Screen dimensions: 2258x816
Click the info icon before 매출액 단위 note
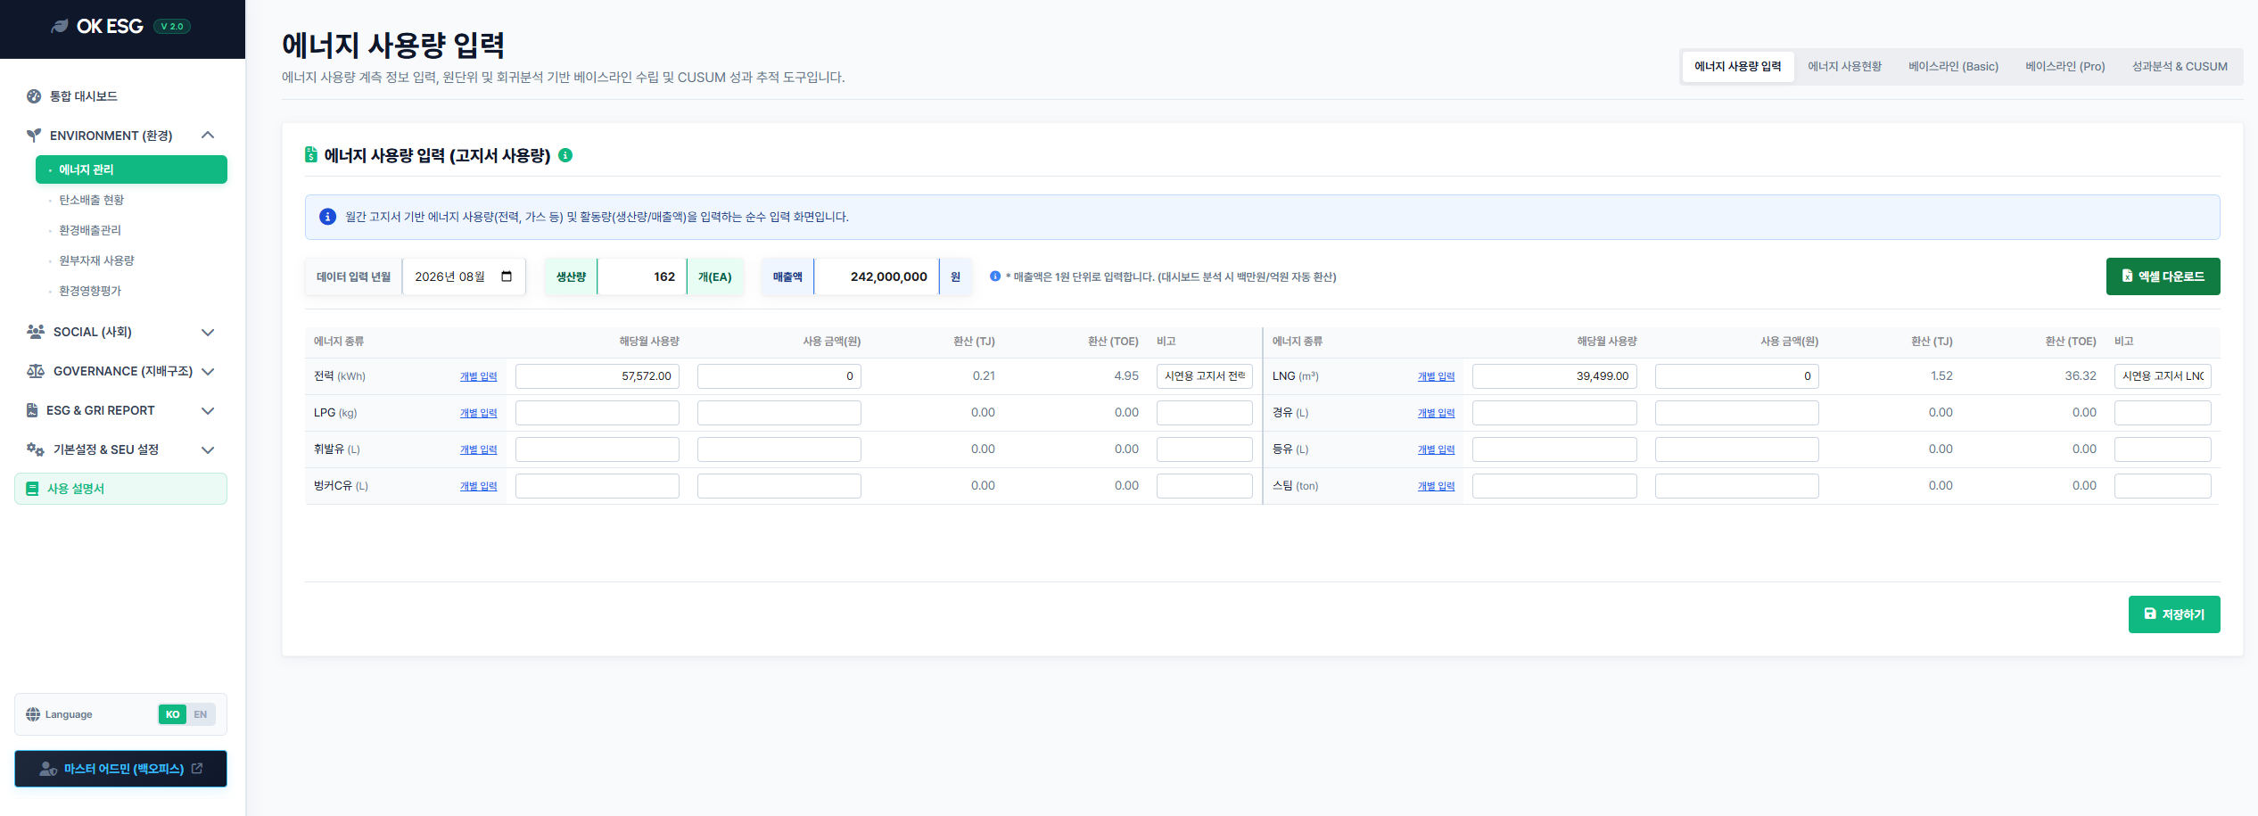click(x=995, y=276)
